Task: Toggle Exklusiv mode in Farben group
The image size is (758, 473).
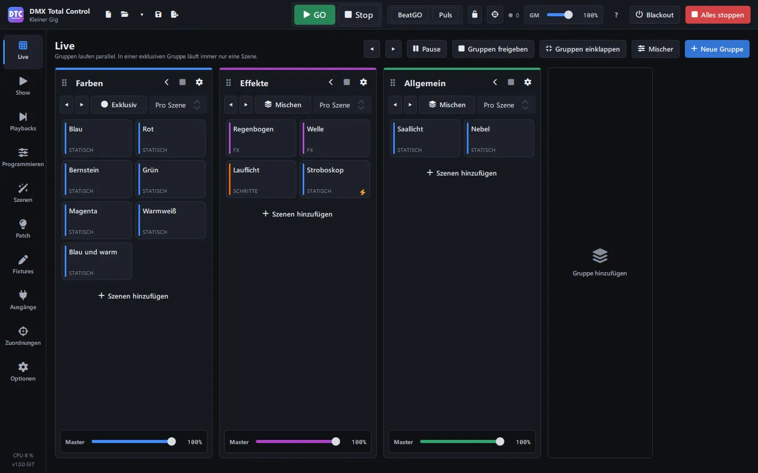Action: [118, 105]
